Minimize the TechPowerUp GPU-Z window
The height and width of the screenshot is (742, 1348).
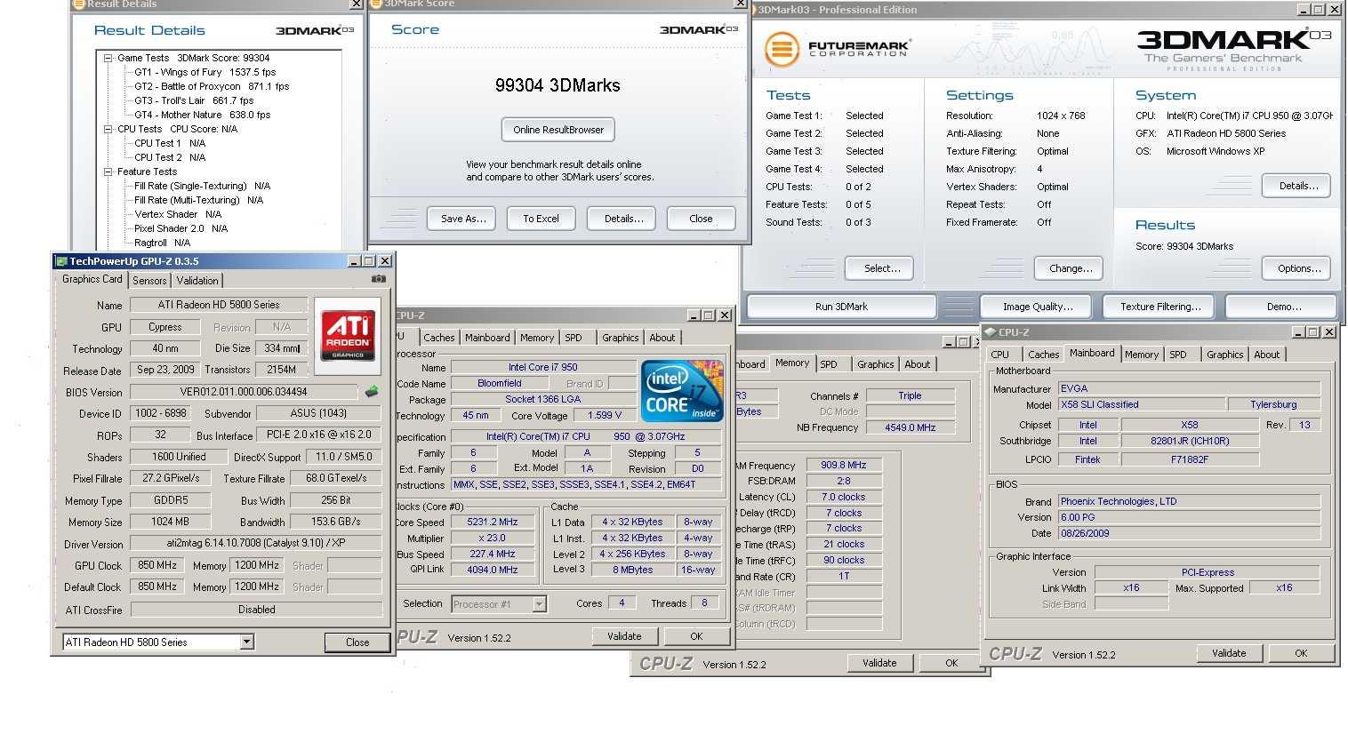(x=354, y=261)
